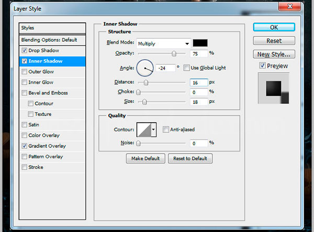Select the Stroke style row
The image size is (314, 232).
click(52, 167)
